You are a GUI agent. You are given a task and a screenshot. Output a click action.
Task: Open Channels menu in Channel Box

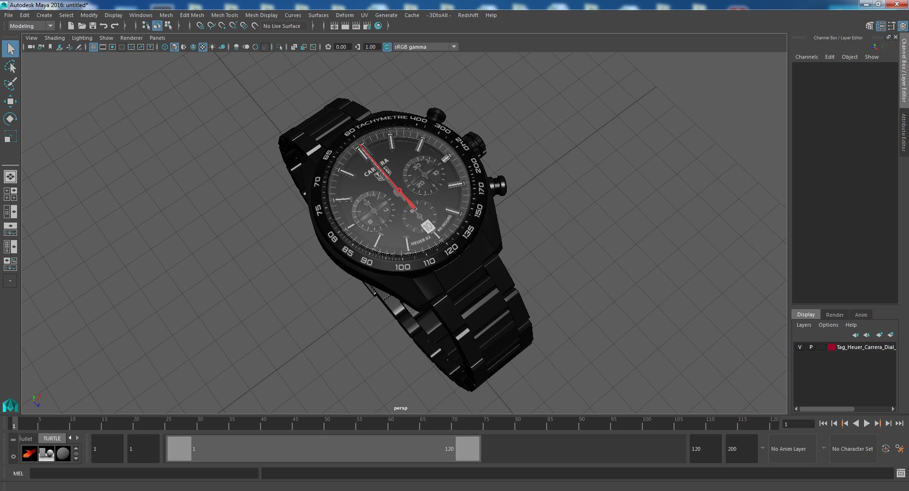(806, 57)
